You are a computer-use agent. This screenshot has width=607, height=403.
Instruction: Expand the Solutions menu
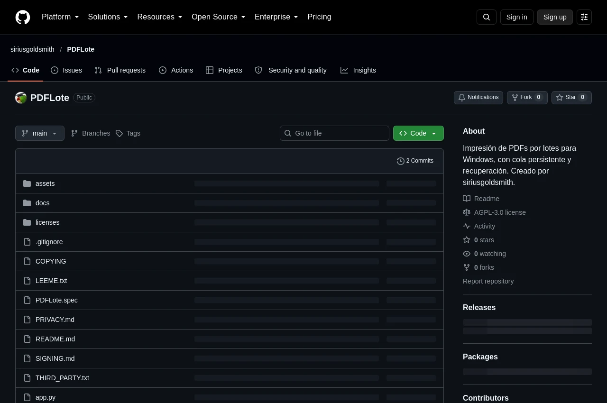point(108,17)
